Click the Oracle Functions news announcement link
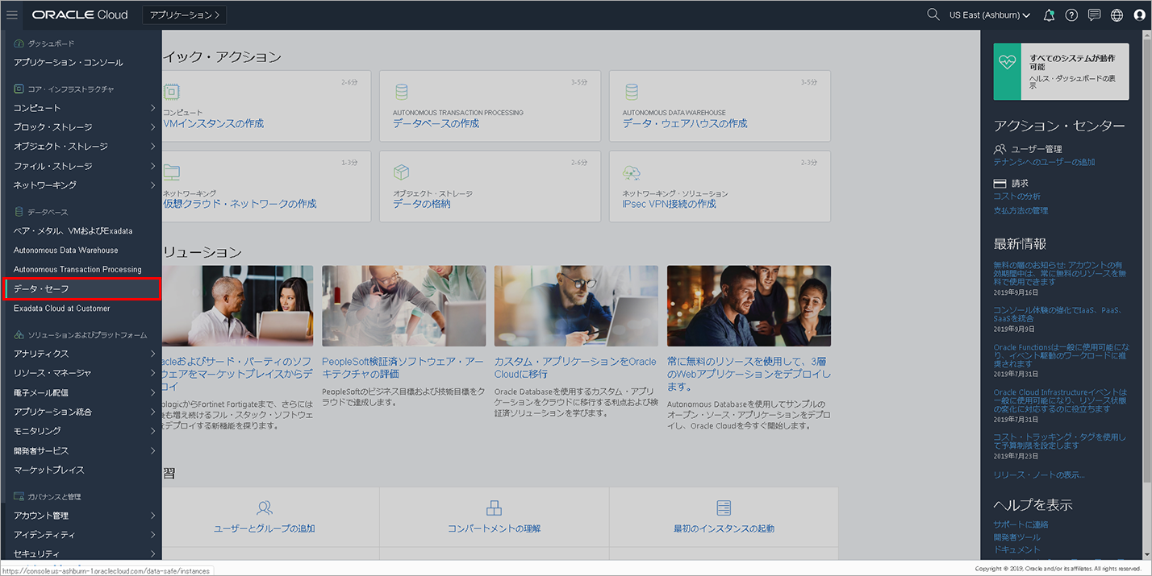The image size is (1152, 576). pyautogui.click(x=1060, y=355)
